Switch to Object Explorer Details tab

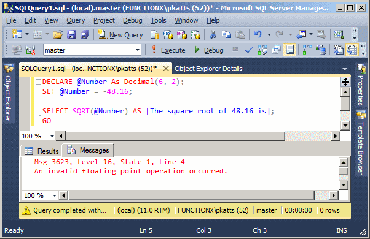[x=208, y=69]
